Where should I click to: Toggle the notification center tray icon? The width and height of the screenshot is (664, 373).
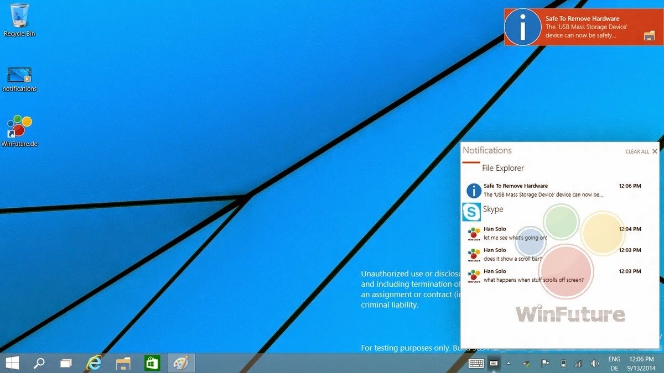[494, 363]
